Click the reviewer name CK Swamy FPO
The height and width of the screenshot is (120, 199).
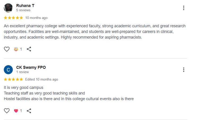click(x=31, y=67)
